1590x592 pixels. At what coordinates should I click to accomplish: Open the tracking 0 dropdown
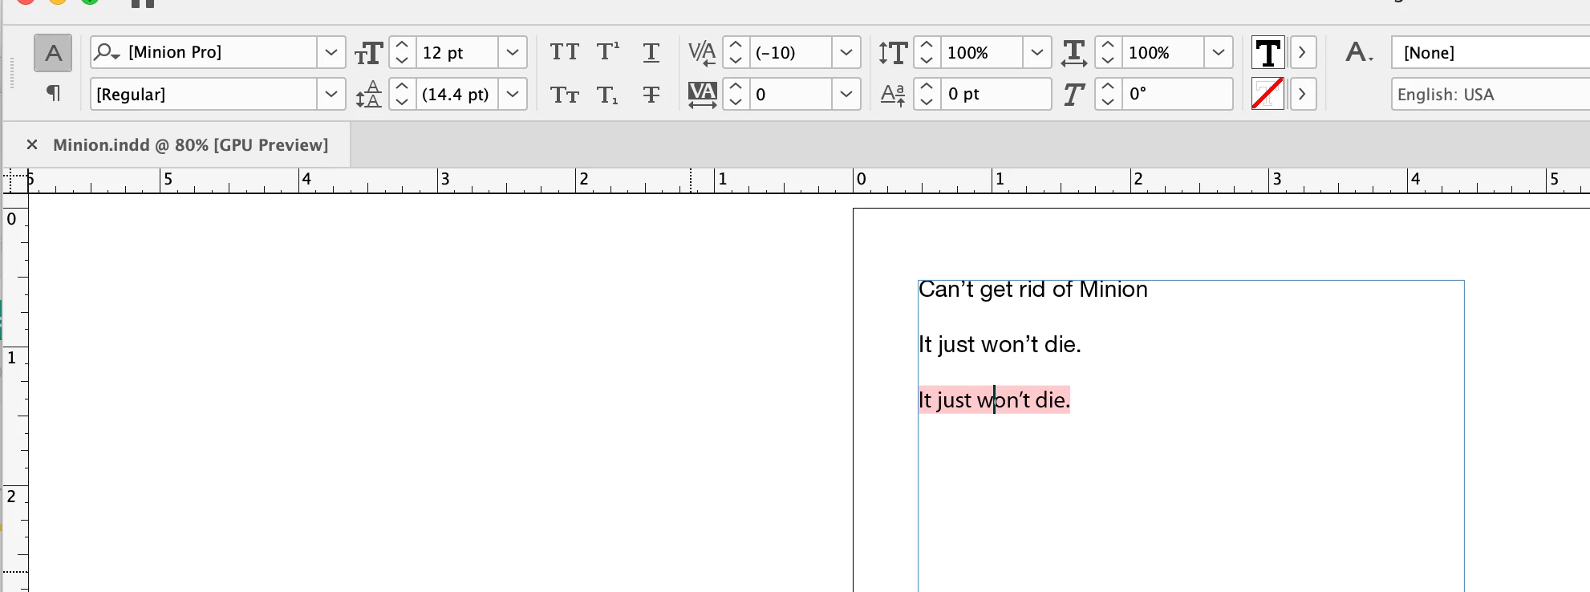coord(846,94)
